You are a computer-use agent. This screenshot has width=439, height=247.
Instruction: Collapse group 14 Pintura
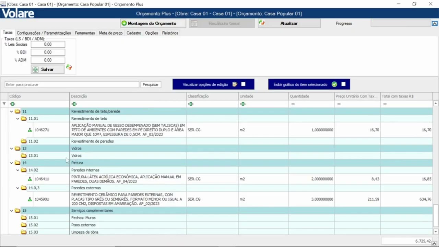click(x=11, y=163)
